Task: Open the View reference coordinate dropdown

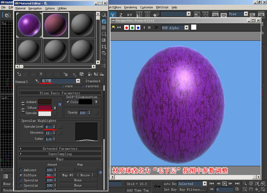Action: (246, 14)
